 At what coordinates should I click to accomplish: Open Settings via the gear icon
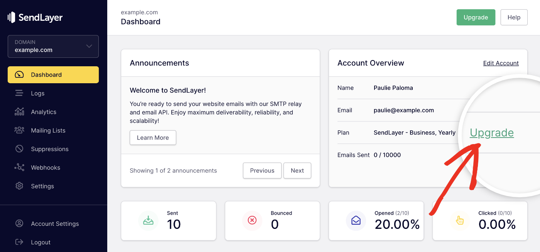click(19, 186)
